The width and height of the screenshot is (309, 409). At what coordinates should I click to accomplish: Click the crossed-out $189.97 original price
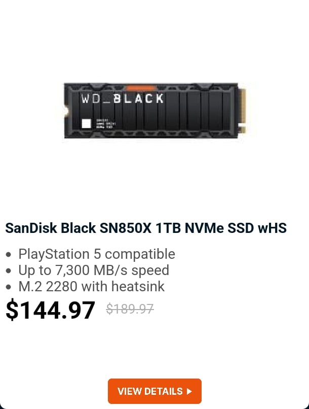(x=130, y=309)
